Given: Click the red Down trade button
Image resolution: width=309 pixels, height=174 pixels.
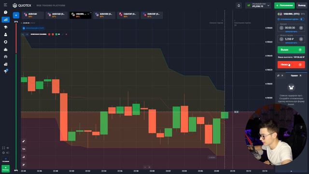Looking at the screenshot, I should 291,64.
